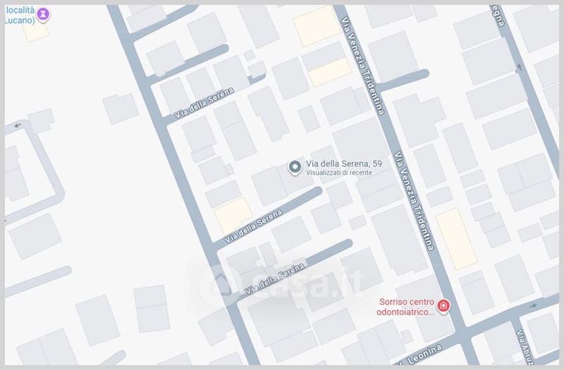Click the 'Via della Serena' label over the watermark
Screen dimensions: 564x370
tap(274, 278)
